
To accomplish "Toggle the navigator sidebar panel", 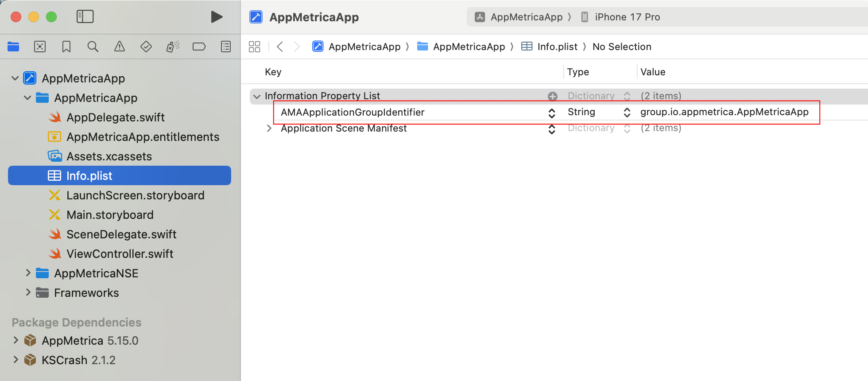I will [85, 17].
